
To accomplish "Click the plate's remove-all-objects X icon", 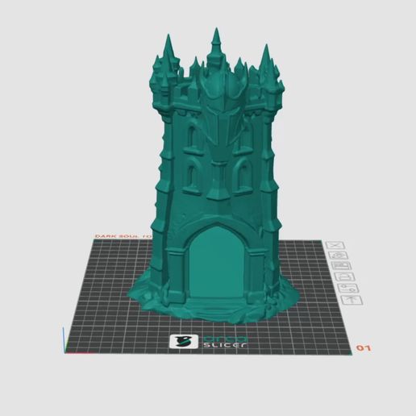I will pos(335,245).
